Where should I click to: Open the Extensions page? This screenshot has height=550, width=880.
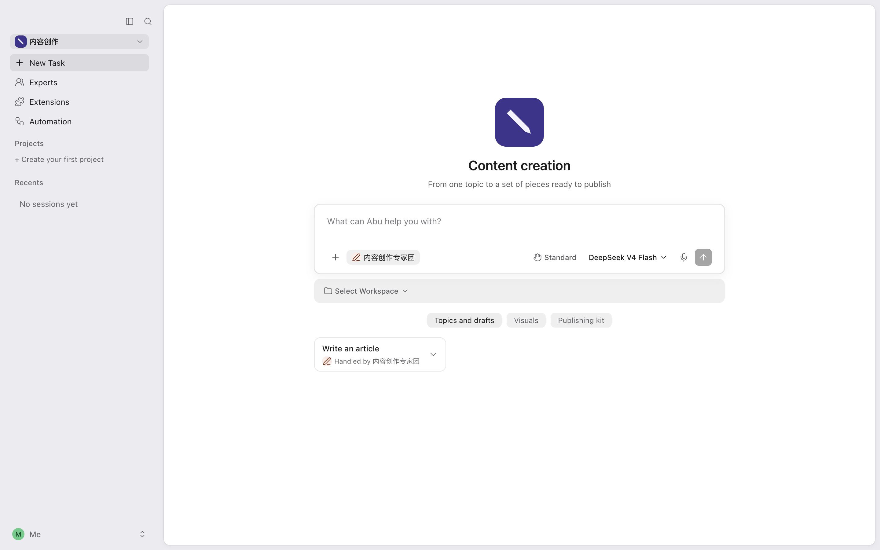79,102
